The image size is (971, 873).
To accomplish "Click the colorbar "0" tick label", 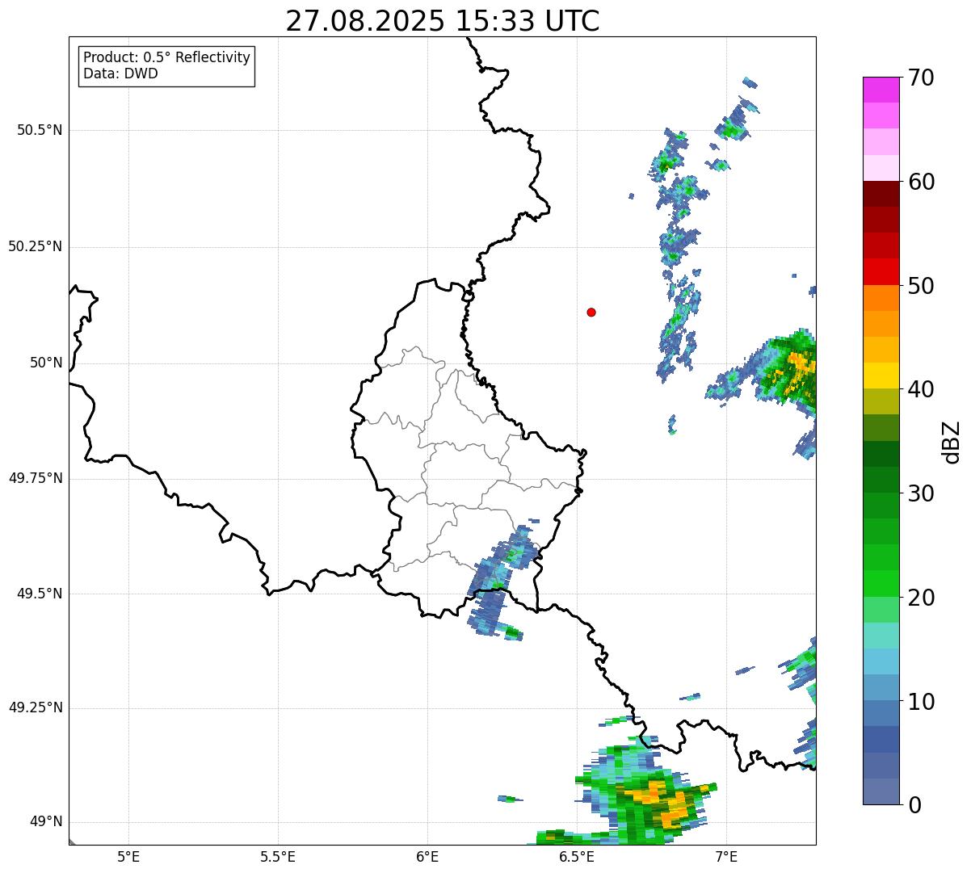I will point(914,805).
